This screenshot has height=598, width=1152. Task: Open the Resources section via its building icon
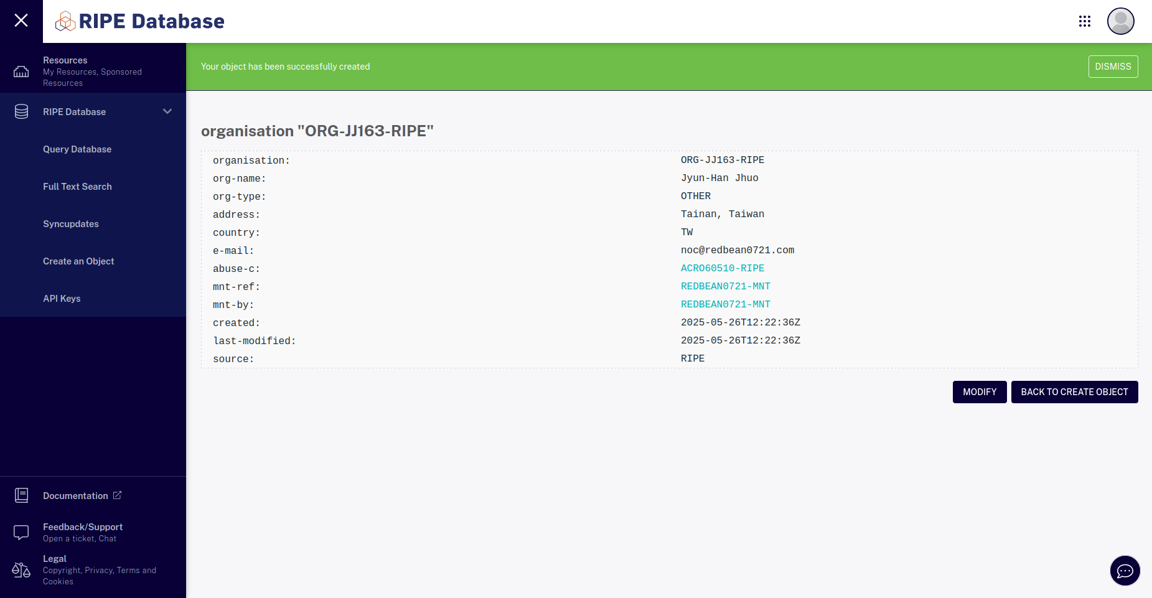pyautogui.click(x=21, y=70)
